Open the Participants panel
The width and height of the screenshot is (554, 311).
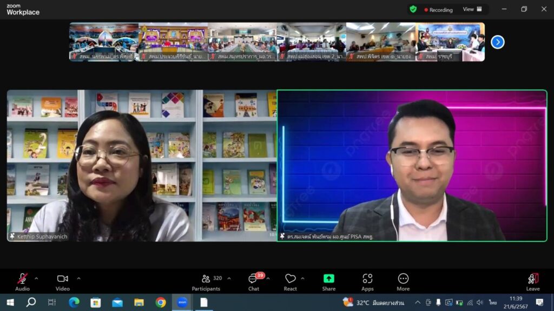click(206, 282)
